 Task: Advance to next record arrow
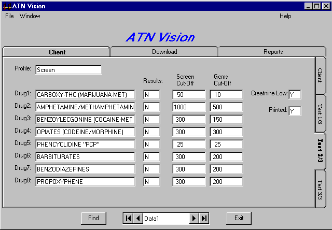(x=194, y=218)
